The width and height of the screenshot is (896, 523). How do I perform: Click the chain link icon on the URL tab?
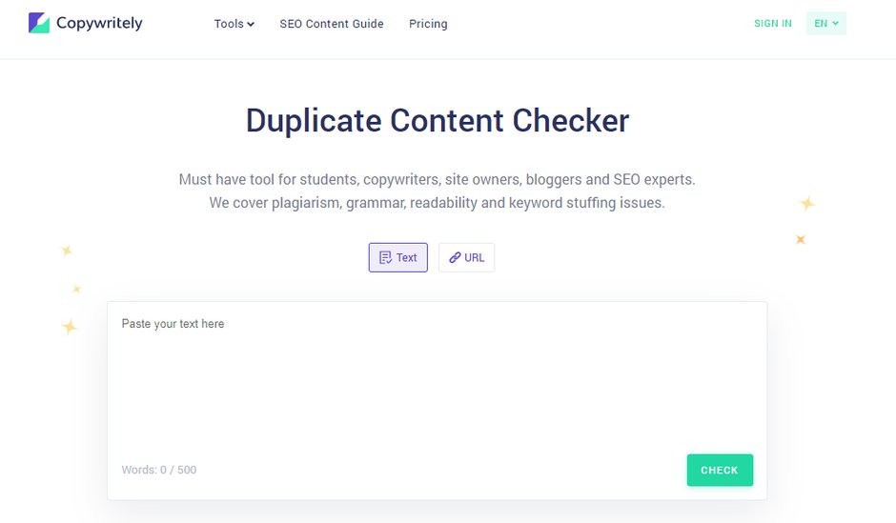(x=455, y=257)
